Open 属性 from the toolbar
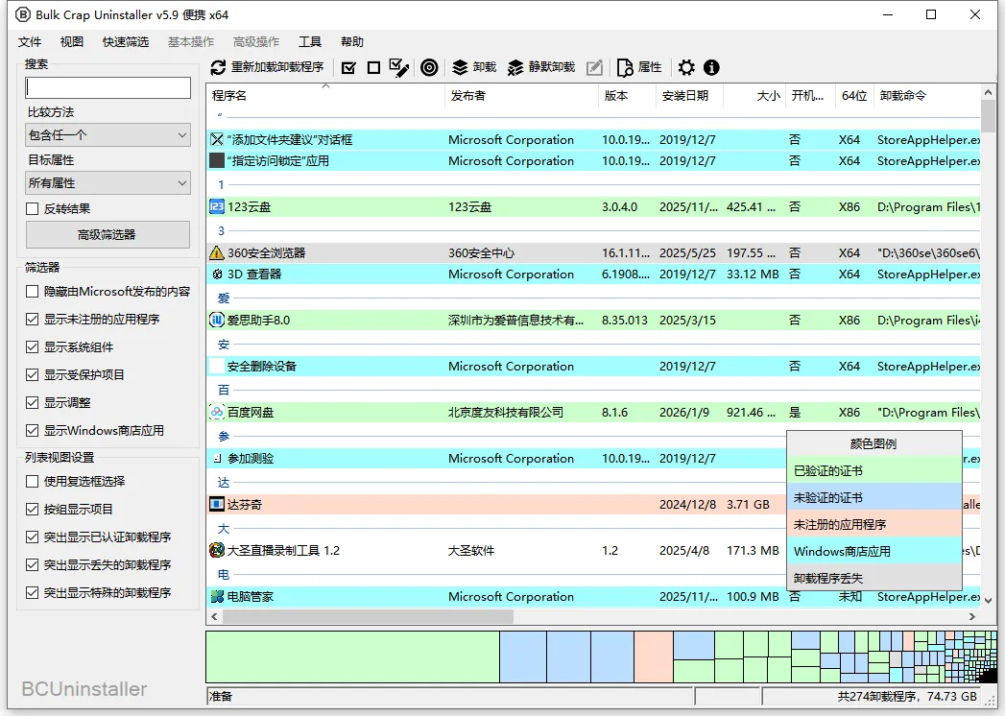The height and width of the screenshot is (716, 1005). coord(638,67)
